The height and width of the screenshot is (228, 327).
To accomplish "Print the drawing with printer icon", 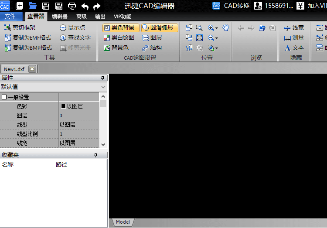I will click(72, 6).
